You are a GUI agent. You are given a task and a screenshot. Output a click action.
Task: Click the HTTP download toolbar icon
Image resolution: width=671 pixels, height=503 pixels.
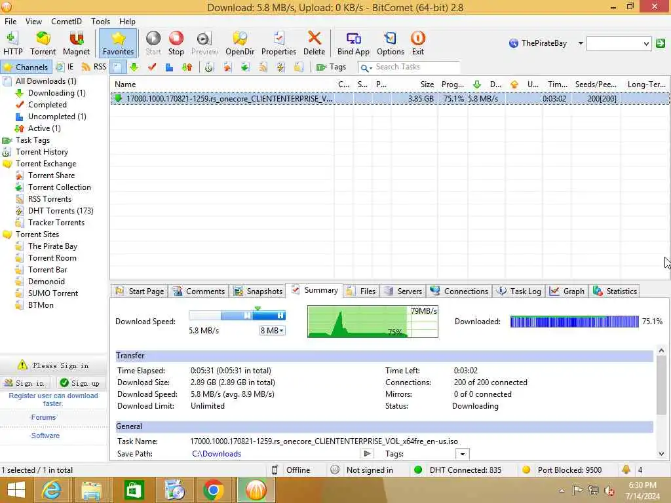click(x=13, y=43)
